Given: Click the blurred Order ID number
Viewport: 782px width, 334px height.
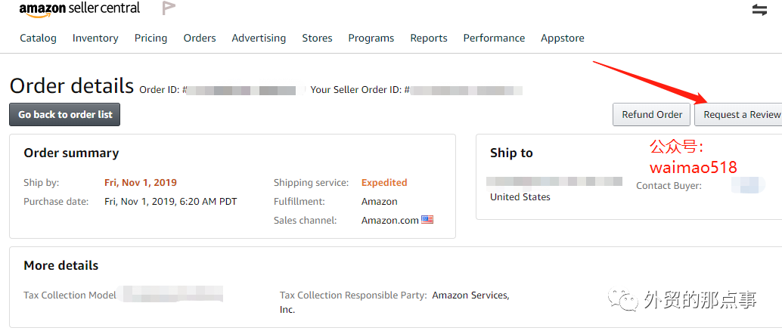Looking at the screenshot, I should coord(242,90).
